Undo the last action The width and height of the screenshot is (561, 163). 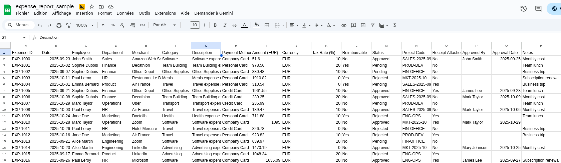pos(40,25)
